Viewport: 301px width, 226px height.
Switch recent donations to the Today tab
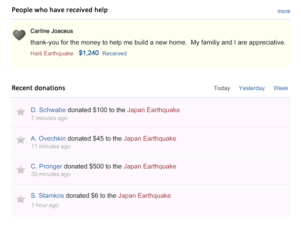pyautogui.click(x=222, y=88)
